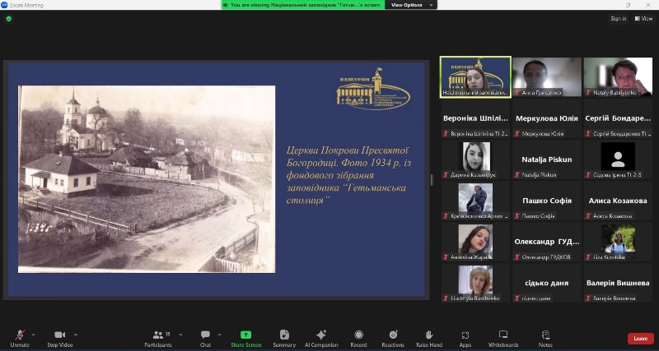
Task: Open the Chat panel
Action: pos(205,338)
